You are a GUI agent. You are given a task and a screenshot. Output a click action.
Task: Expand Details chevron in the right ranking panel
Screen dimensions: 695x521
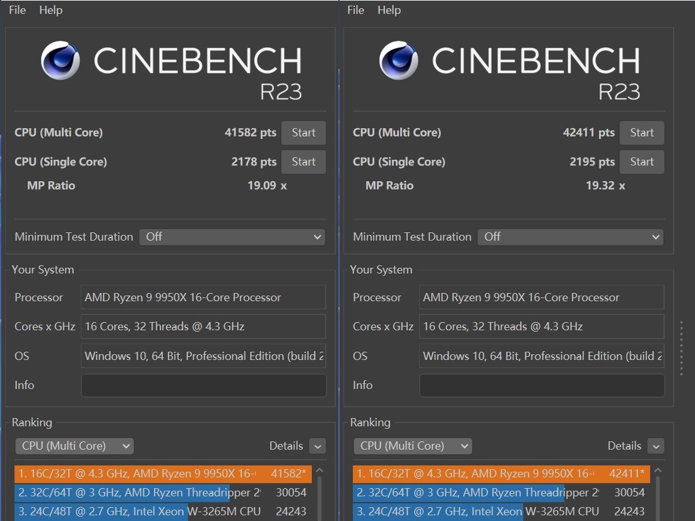click(x=656, y=446)
